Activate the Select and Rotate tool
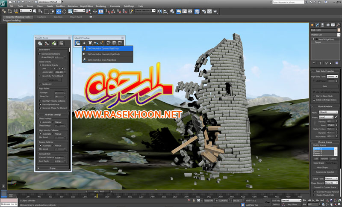The width and height of the screenshot is (342, 207). (x=65, y=12)
